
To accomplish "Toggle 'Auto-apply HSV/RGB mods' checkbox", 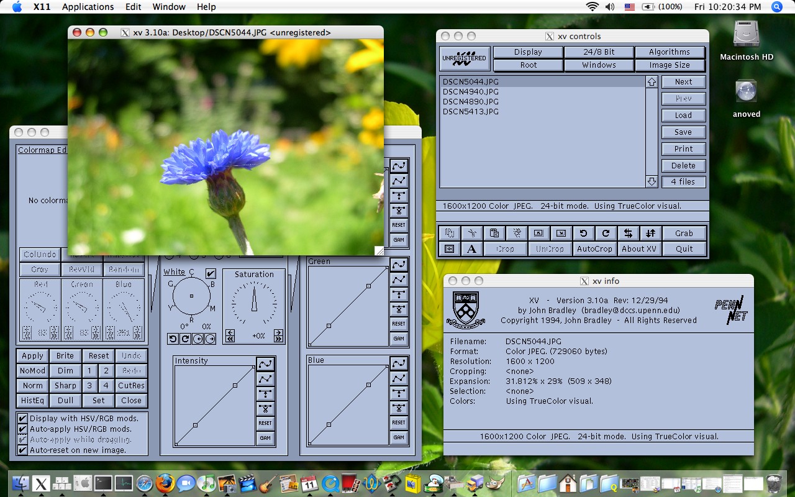I will click(22, 429).
